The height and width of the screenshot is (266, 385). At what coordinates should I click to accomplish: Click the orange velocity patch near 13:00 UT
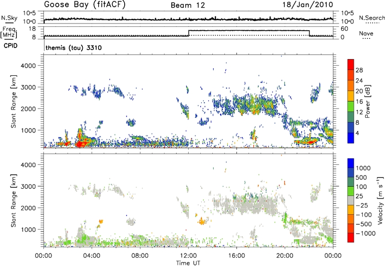click(x=202, y=221)
